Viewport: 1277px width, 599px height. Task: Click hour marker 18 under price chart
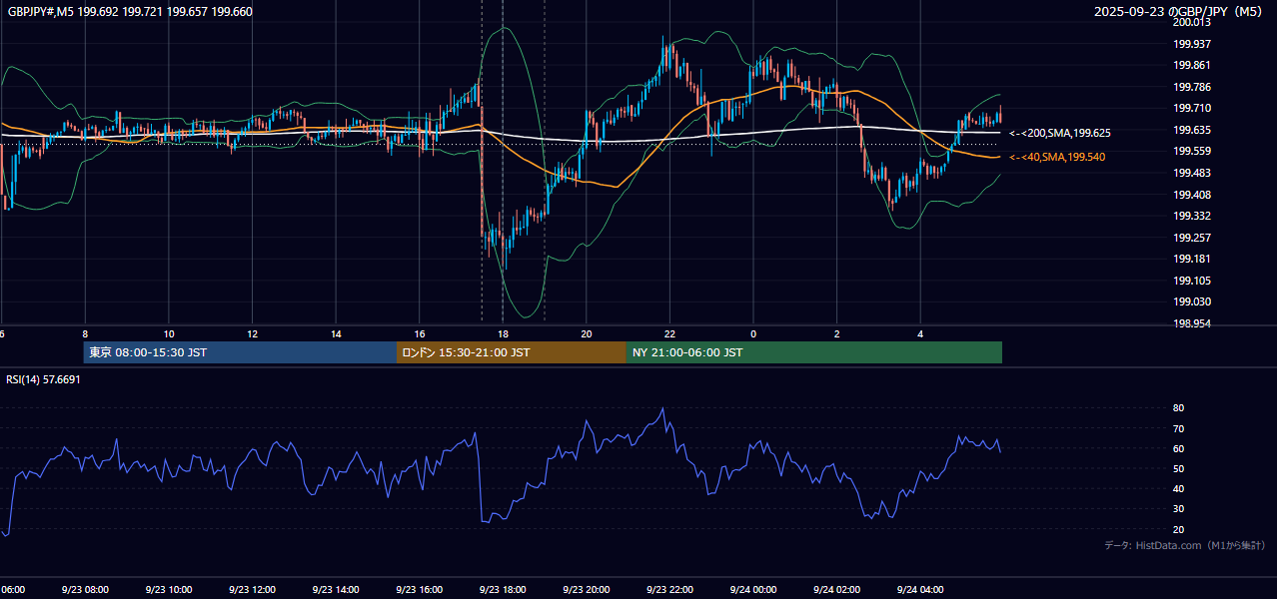[x=503, y=334]
